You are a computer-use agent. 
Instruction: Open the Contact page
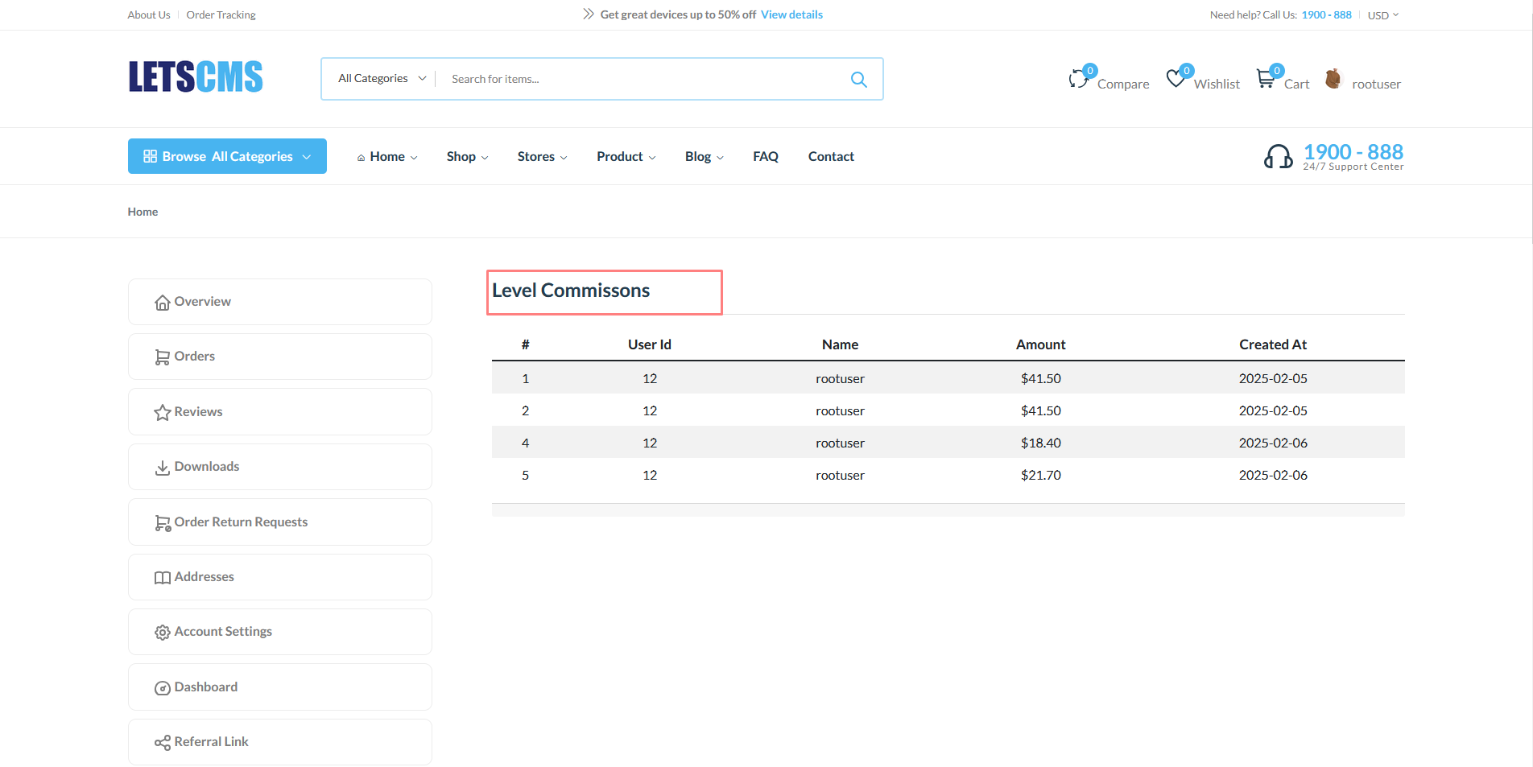[830, 157]
